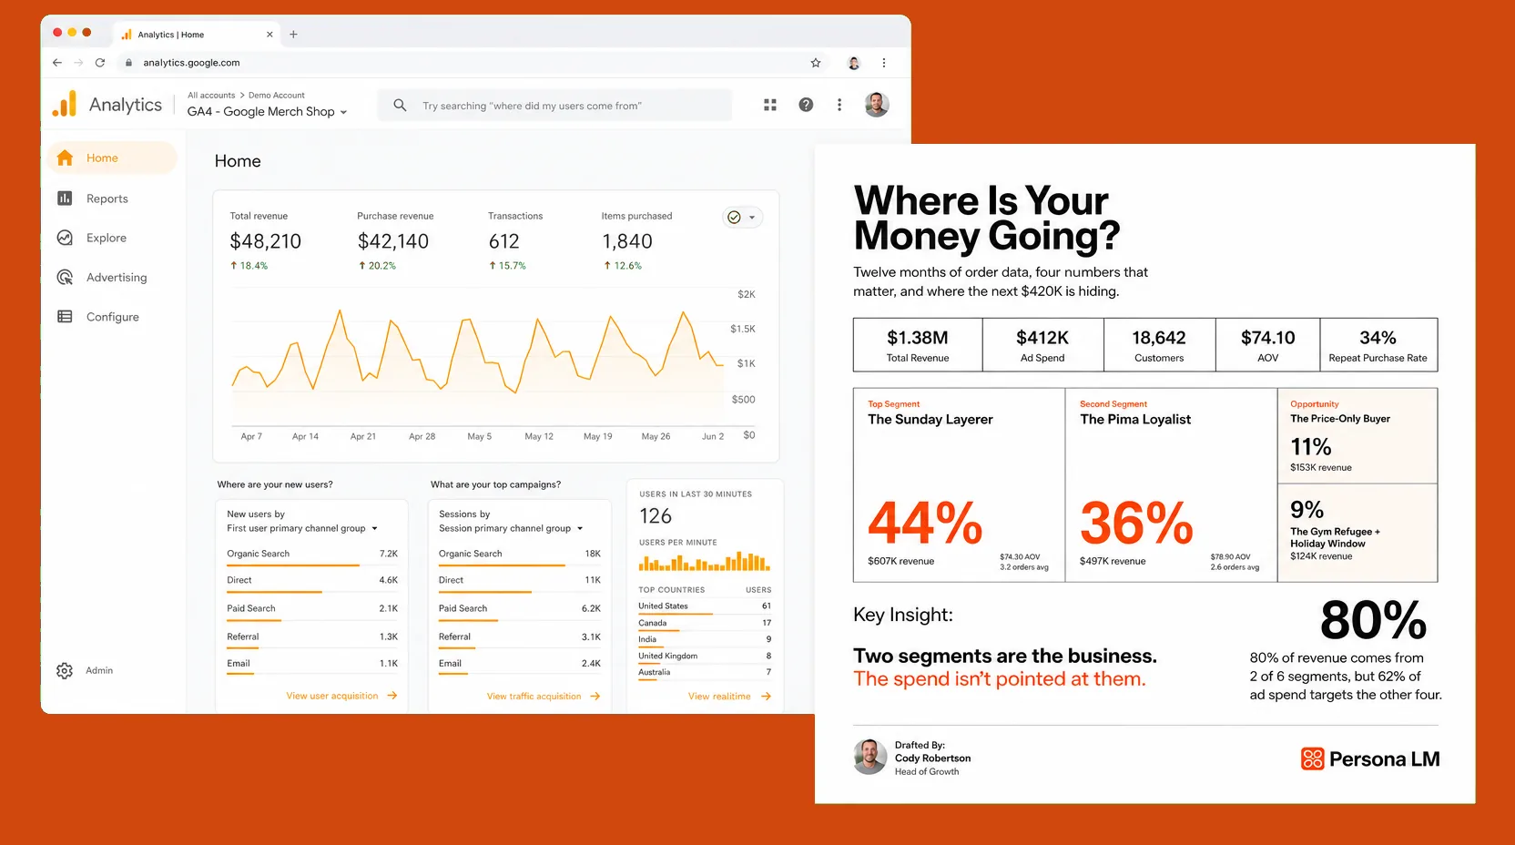Select the Advertising navigation item
The height and width of the screenshot is (845, 1515).
pyautogui.click(x=112, y=277)
